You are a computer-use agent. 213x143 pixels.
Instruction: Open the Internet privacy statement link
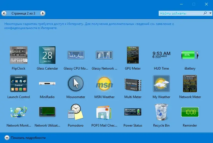89,26
